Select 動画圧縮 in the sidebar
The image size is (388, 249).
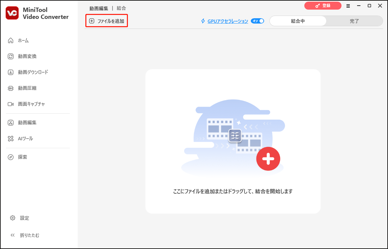[x=22, y=88]
